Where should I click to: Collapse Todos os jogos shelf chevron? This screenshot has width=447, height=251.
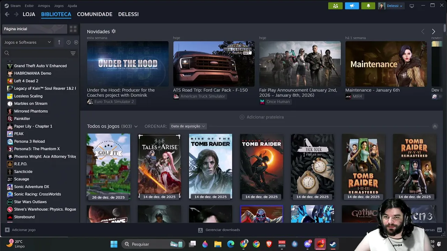pos(435,126)
